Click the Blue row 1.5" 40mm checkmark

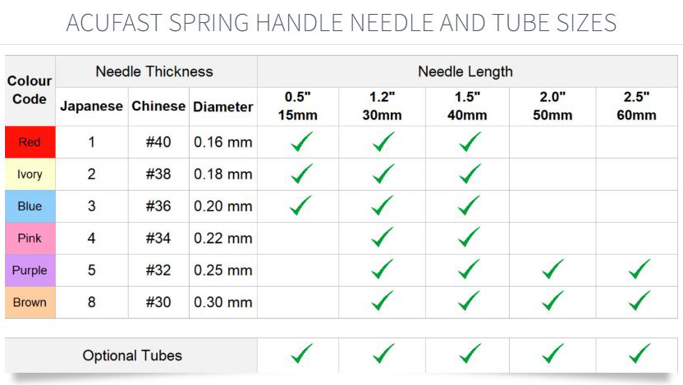(x=470, y=206)
